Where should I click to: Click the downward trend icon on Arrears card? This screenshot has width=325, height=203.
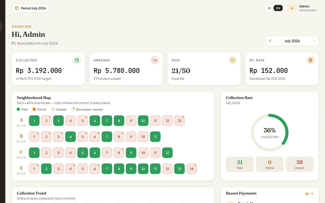click(x=155, y=60)
